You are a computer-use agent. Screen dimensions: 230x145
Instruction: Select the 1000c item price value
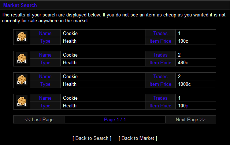pyautogui.click(x=184, y=84)
